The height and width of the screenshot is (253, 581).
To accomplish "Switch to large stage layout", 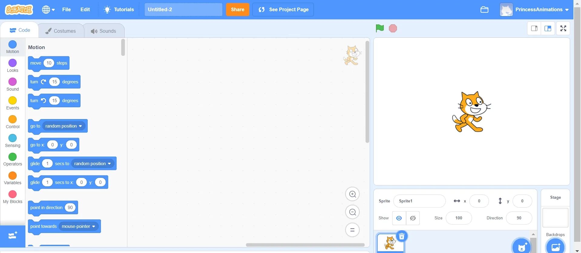I will (x=548, y=28).
